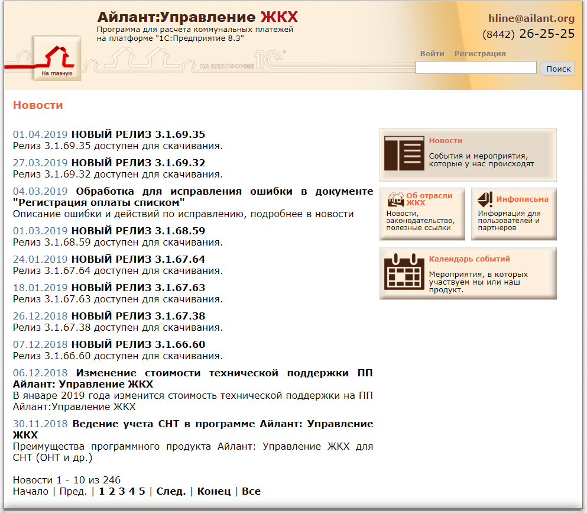Open the Новости section icon in sidebar
587x513 pixels.
[404, 154]
